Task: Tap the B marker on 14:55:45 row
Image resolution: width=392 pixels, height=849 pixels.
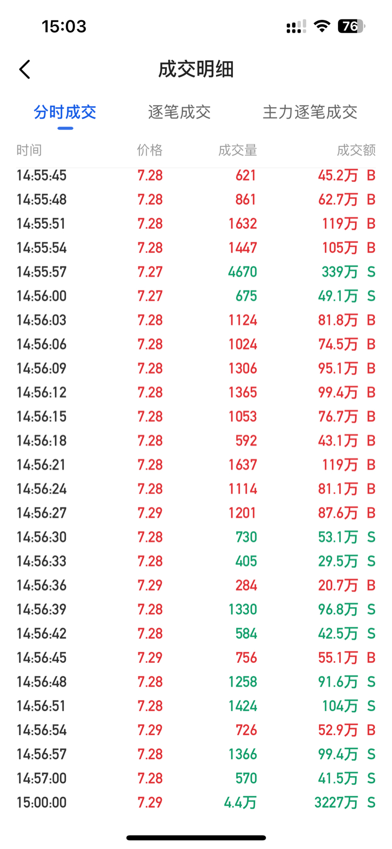Action: 371,176
